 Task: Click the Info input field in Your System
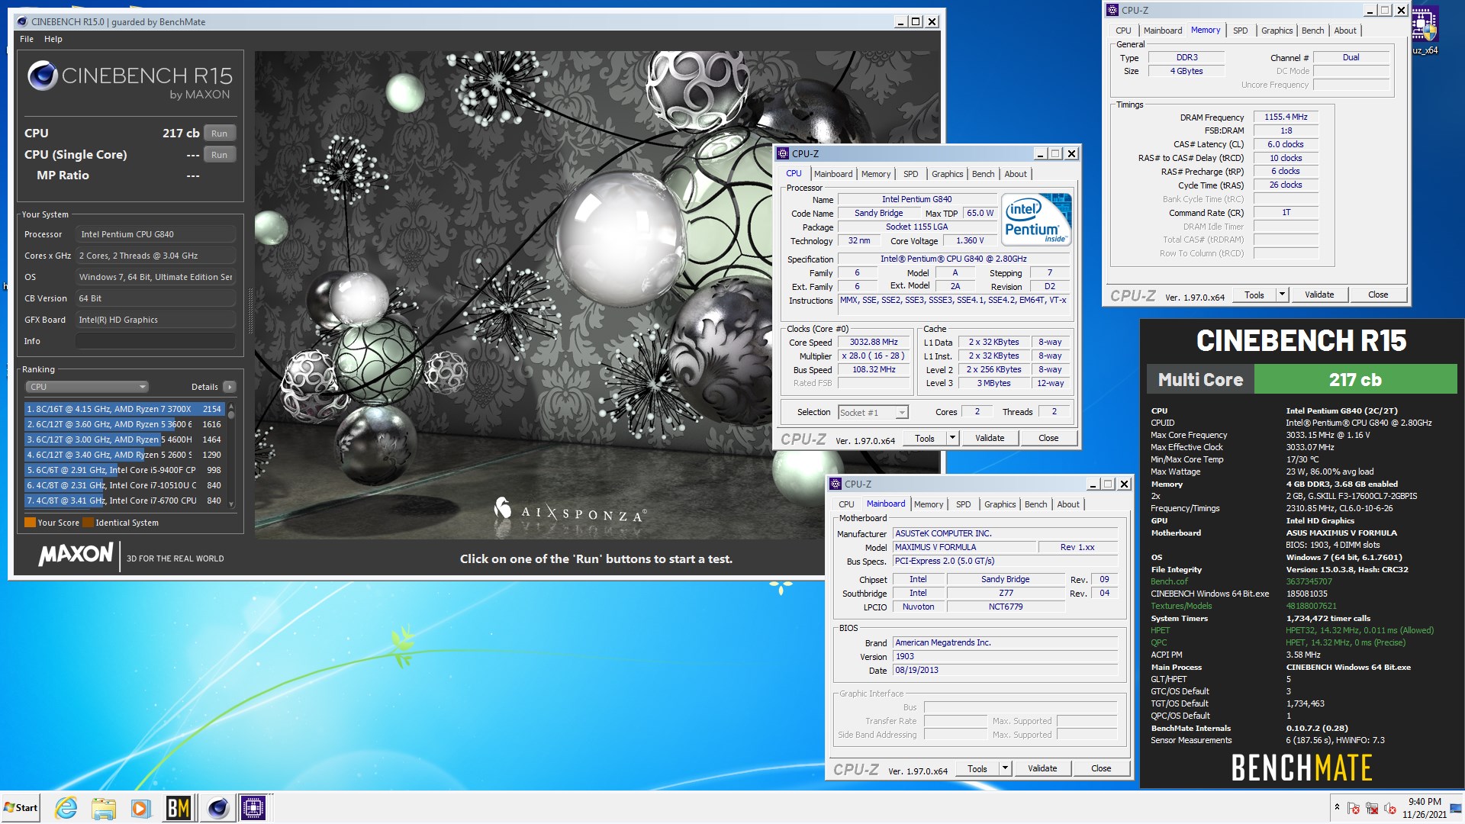(x=156, y=341)
